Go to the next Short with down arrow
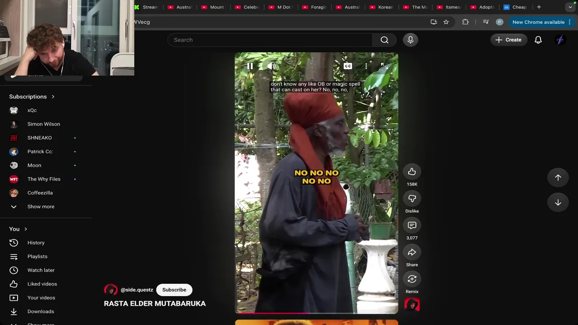 (558, 203)
